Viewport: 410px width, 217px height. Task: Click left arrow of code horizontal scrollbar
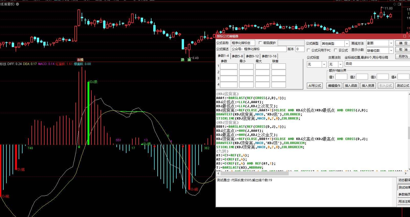pyautogui.click(x=218, y=173)
